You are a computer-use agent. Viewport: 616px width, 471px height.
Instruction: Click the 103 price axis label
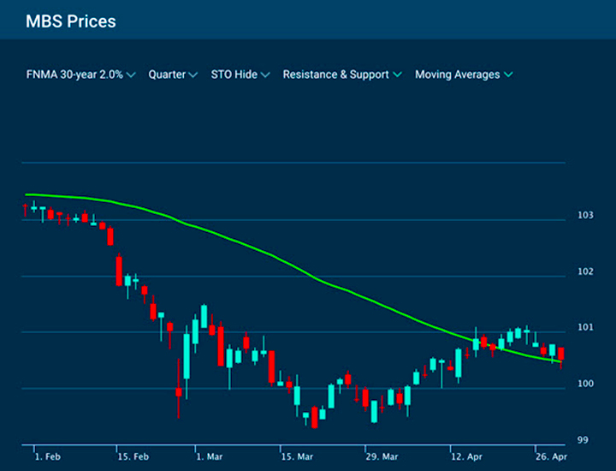(x=585, y=215)
